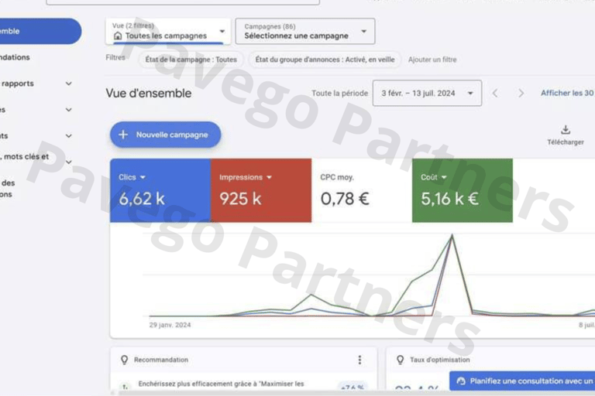Open the 'Impressions' metric dropdown arrow
This screenshot has height=396, width=595.
[269, 177]
